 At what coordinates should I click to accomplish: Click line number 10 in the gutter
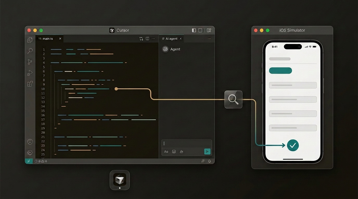tap(43, 89)
